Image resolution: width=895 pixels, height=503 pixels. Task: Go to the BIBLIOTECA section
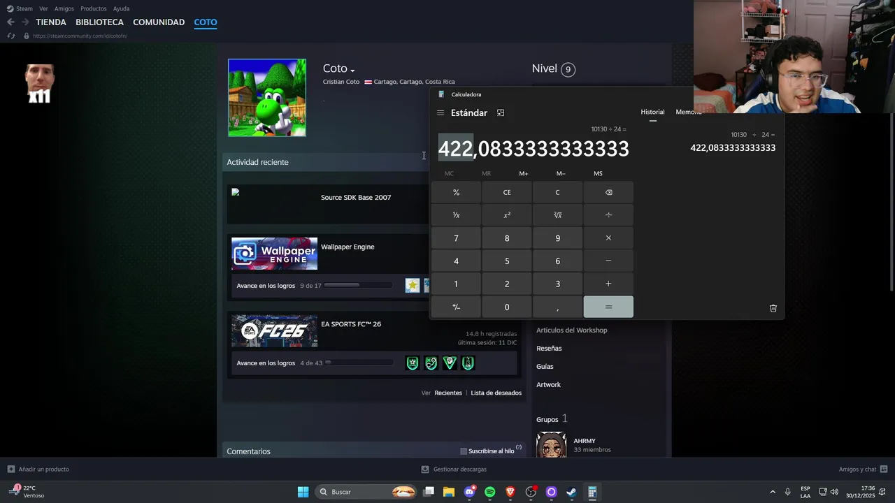(x=99, y=22)
